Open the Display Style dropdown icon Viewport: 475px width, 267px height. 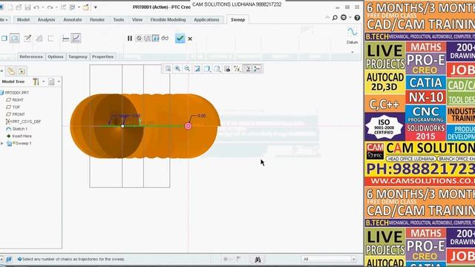(x=207, y=69)
